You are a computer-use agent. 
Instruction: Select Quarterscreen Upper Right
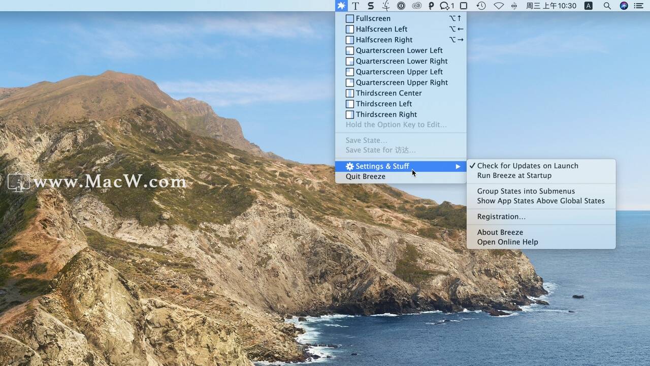pos(401,82)
